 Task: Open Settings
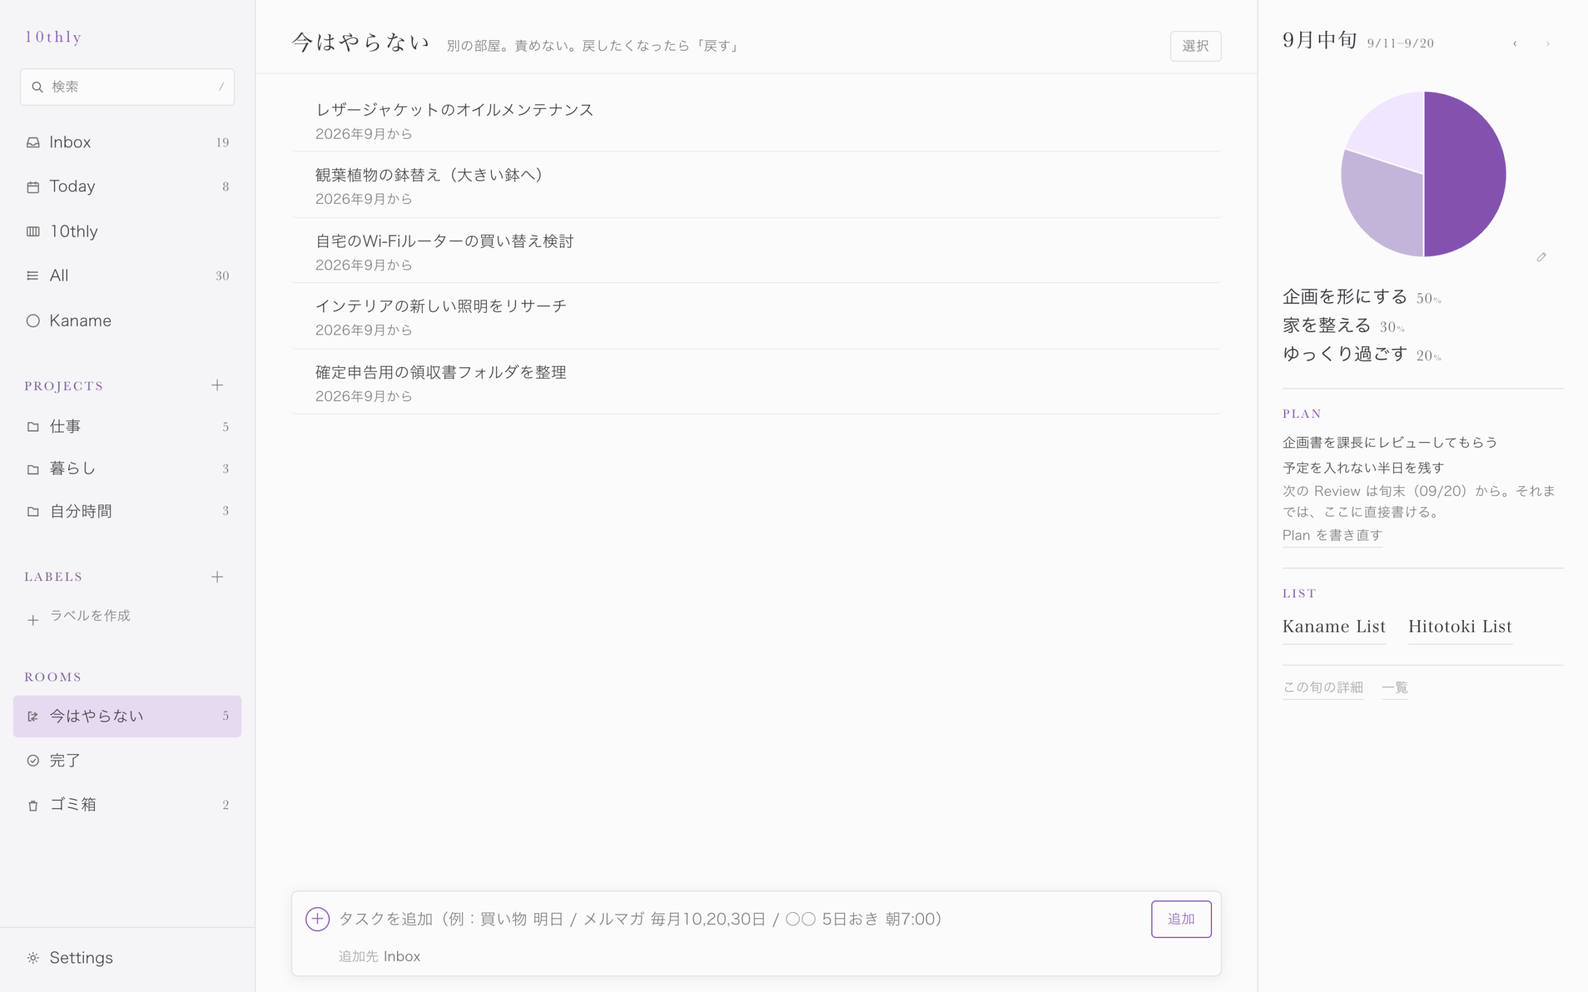point(127,957)
